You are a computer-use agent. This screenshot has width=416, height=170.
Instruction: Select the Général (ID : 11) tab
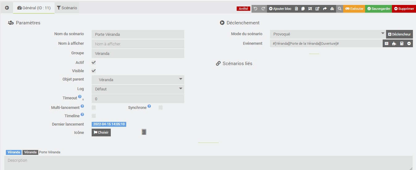[x=34, y=8]
